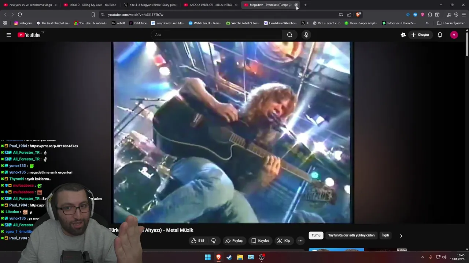Open a new browser tab
Screen dimensions: 469x263
305,5
